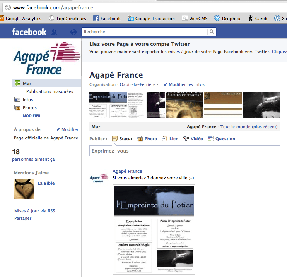Open Publications masquées
Image resolution: width=287 pixels, height=277 pixels.
click(x=50, y=91)
